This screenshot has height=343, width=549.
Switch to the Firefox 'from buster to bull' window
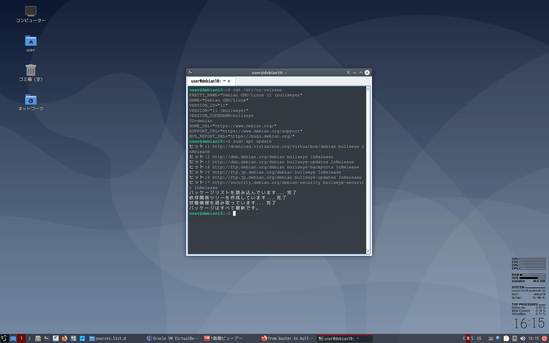(x=287, y=338)
